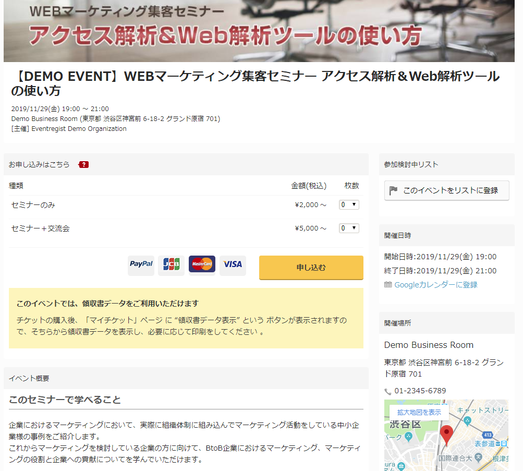Viewport: 523px width, 471px height.
Task: Click the yellow 申し込む button
Action: tap(311, 268)
